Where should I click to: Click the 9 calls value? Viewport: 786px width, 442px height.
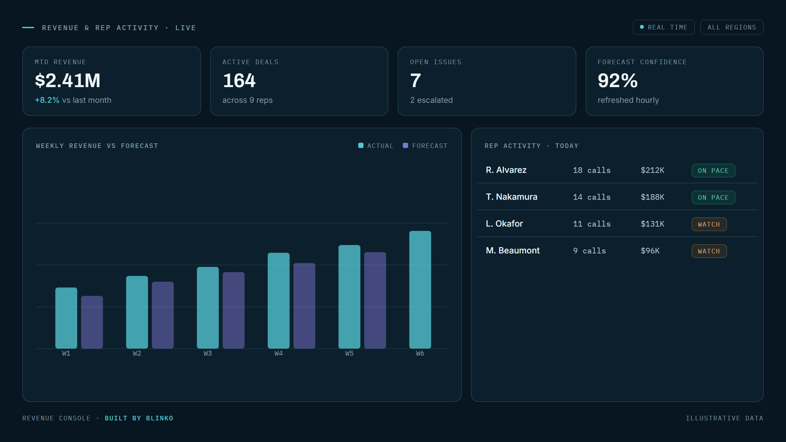coord(589,251)
